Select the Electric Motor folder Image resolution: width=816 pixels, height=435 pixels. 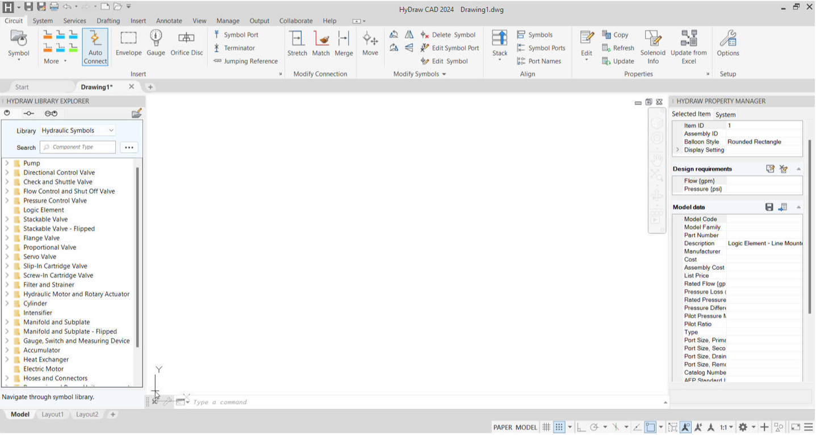(x=43, y=369)
